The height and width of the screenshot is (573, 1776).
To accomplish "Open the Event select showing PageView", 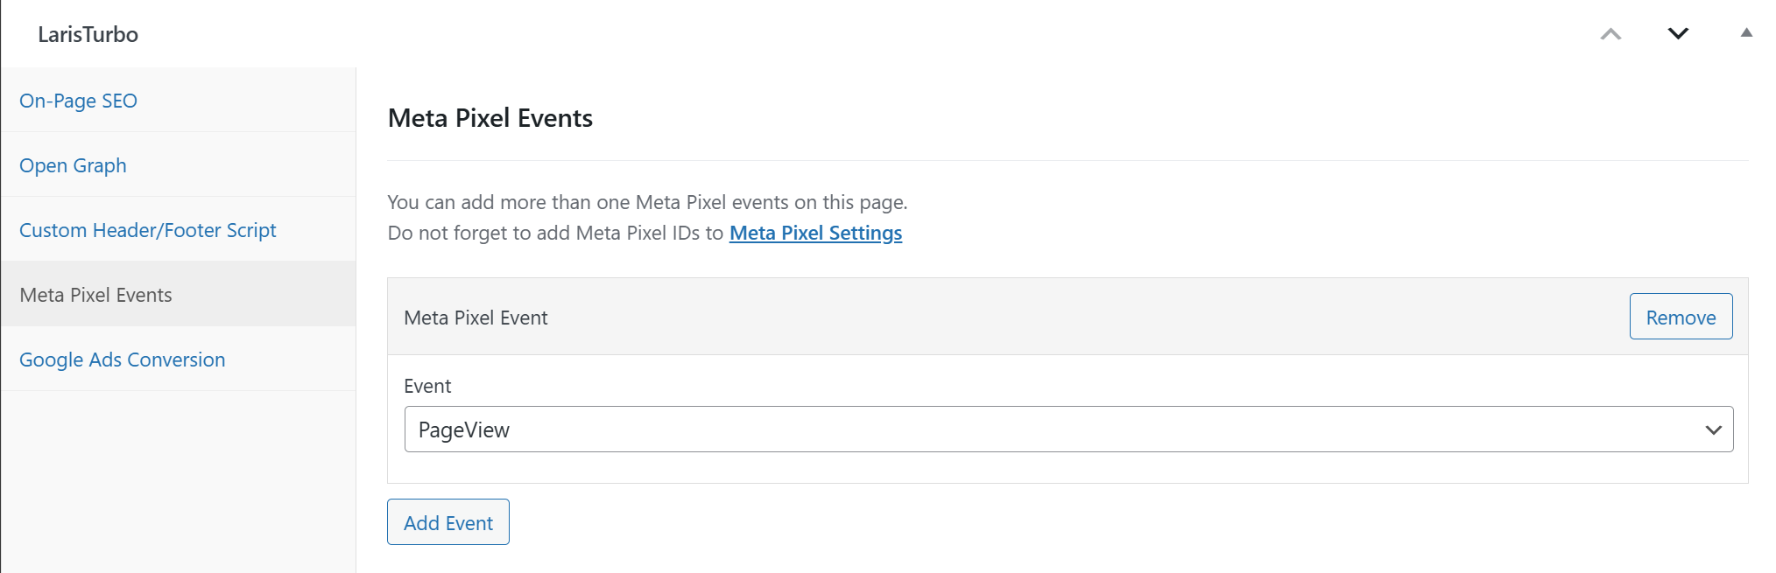I will coord(1051,430).
